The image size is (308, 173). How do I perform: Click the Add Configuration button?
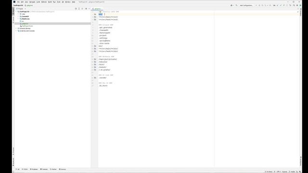tap(246, 5)
